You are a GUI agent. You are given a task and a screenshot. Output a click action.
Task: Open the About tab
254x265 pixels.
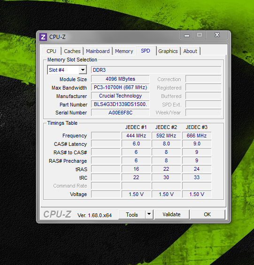190,51
